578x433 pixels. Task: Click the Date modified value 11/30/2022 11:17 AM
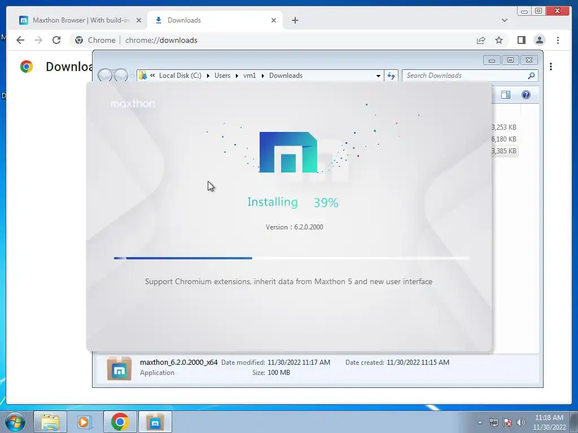[x=299, y=363]
